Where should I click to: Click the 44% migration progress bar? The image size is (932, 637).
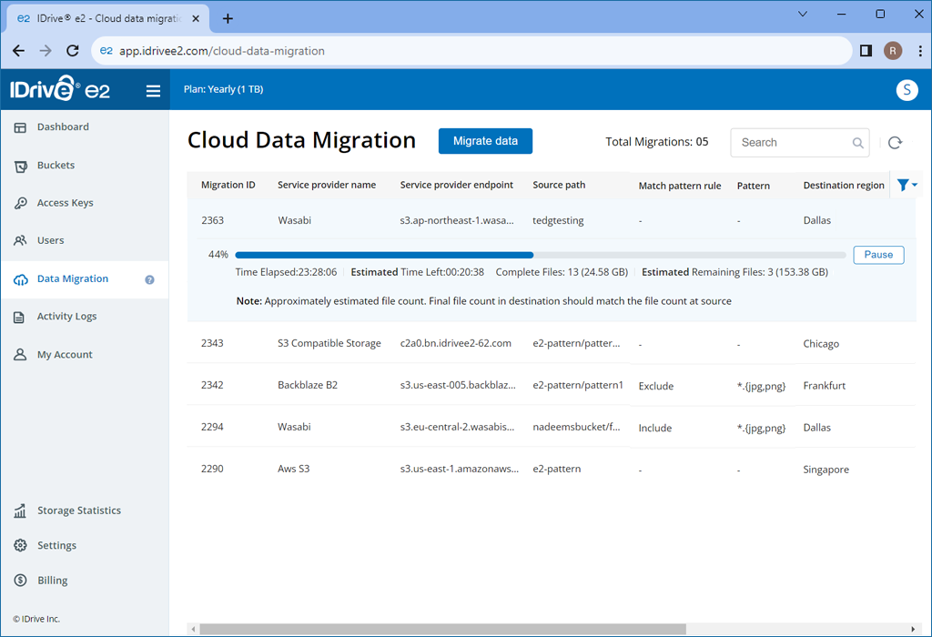[540, 255]
